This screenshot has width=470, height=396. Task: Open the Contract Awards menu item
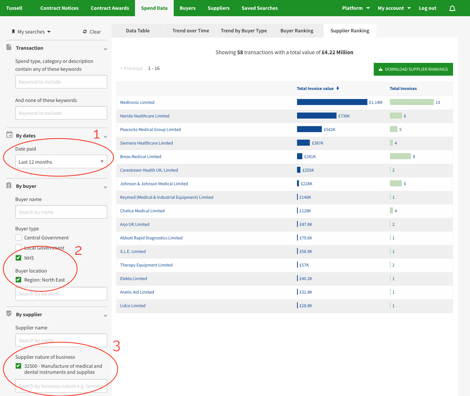point(110,8)
